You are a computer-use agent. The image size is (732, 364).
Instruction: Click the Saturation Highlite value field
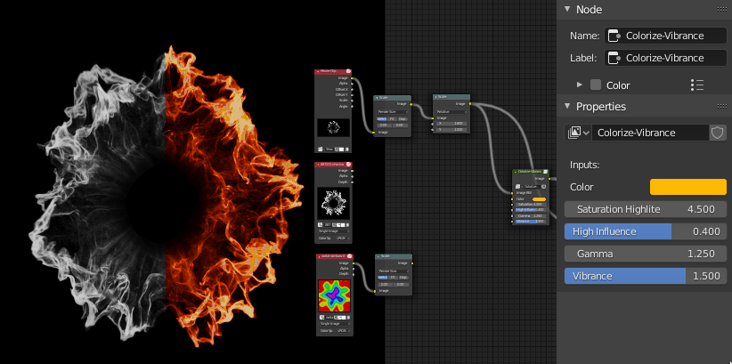click(x=646, y=209)
